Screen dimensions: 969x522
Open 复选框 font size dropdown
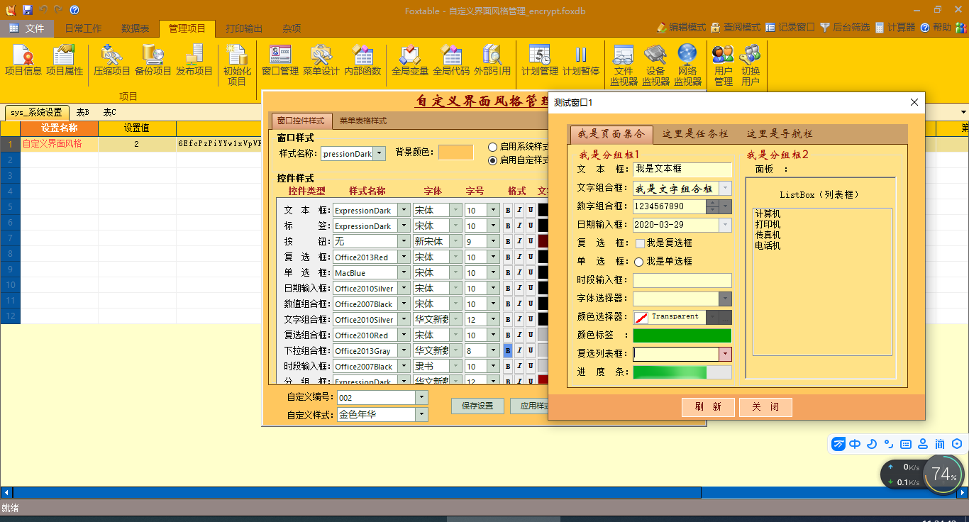pyautogui.click(x=492, y=257)
